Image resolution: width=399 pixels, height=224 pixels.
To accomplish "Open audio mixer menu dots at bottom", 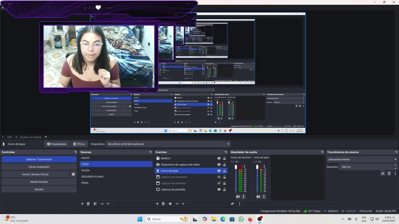I will (x=239, y=204).
